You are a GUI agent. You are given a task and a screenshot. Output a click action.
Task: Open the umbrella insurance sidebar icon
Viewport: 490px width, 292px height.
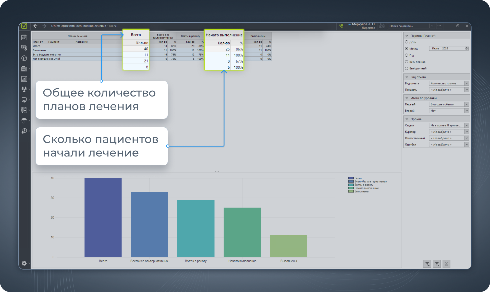(24, 120)
